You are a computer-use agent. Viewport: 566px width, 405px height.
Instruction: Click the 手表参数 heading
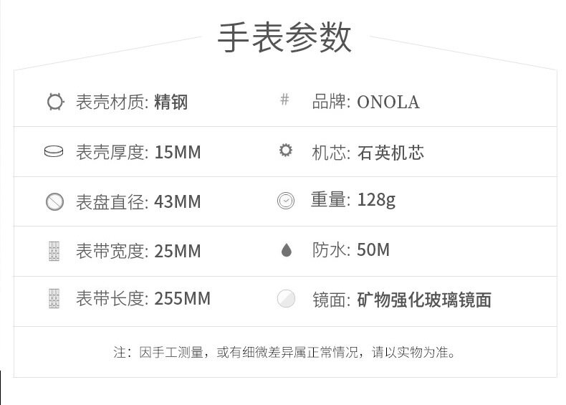(284, 38)
